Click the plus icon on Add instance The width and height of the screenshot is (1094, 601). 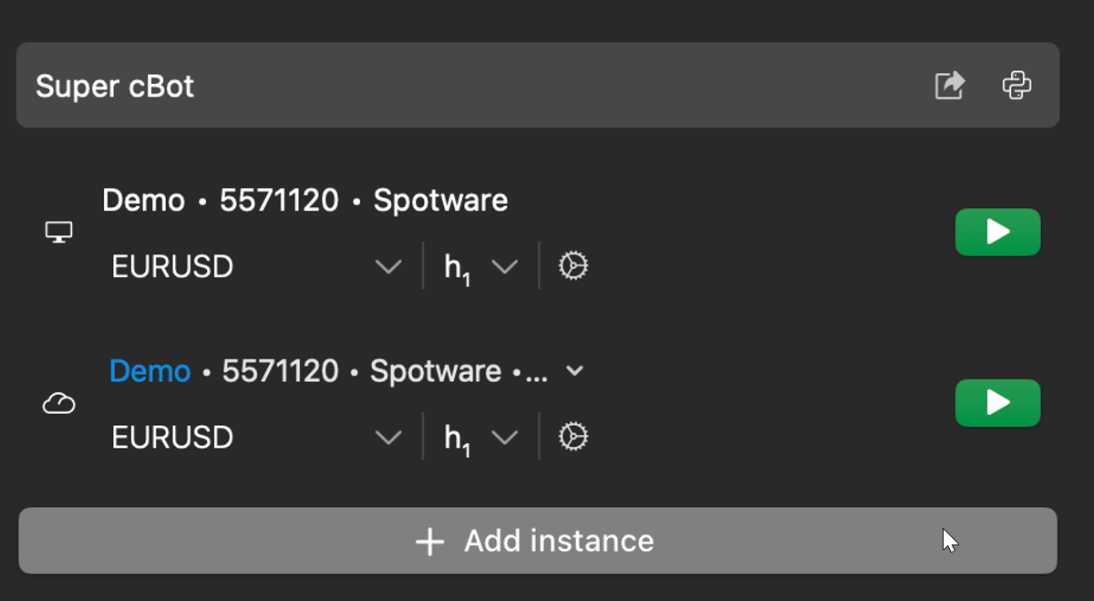pos(429,542)
